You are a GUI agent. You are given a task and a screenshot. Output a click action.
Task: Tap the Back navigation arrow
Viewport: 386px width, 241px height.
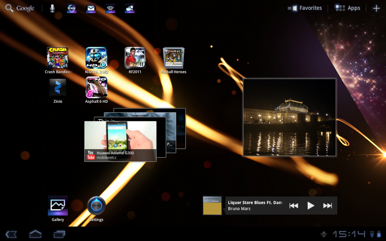[x=11, y=234]
